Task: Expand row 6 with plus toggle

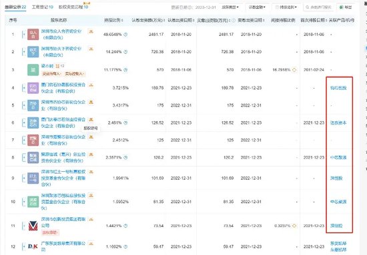Action: pyautogui.click(x=23, y=123)
